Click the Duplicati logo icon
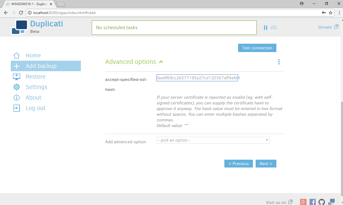 coord(19,27)
